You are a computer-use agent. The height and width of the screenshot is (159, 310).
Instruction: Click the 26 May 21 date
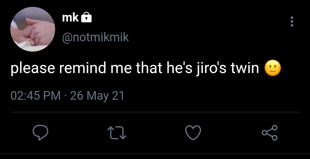pyautogui.click(x=97, y=96)
